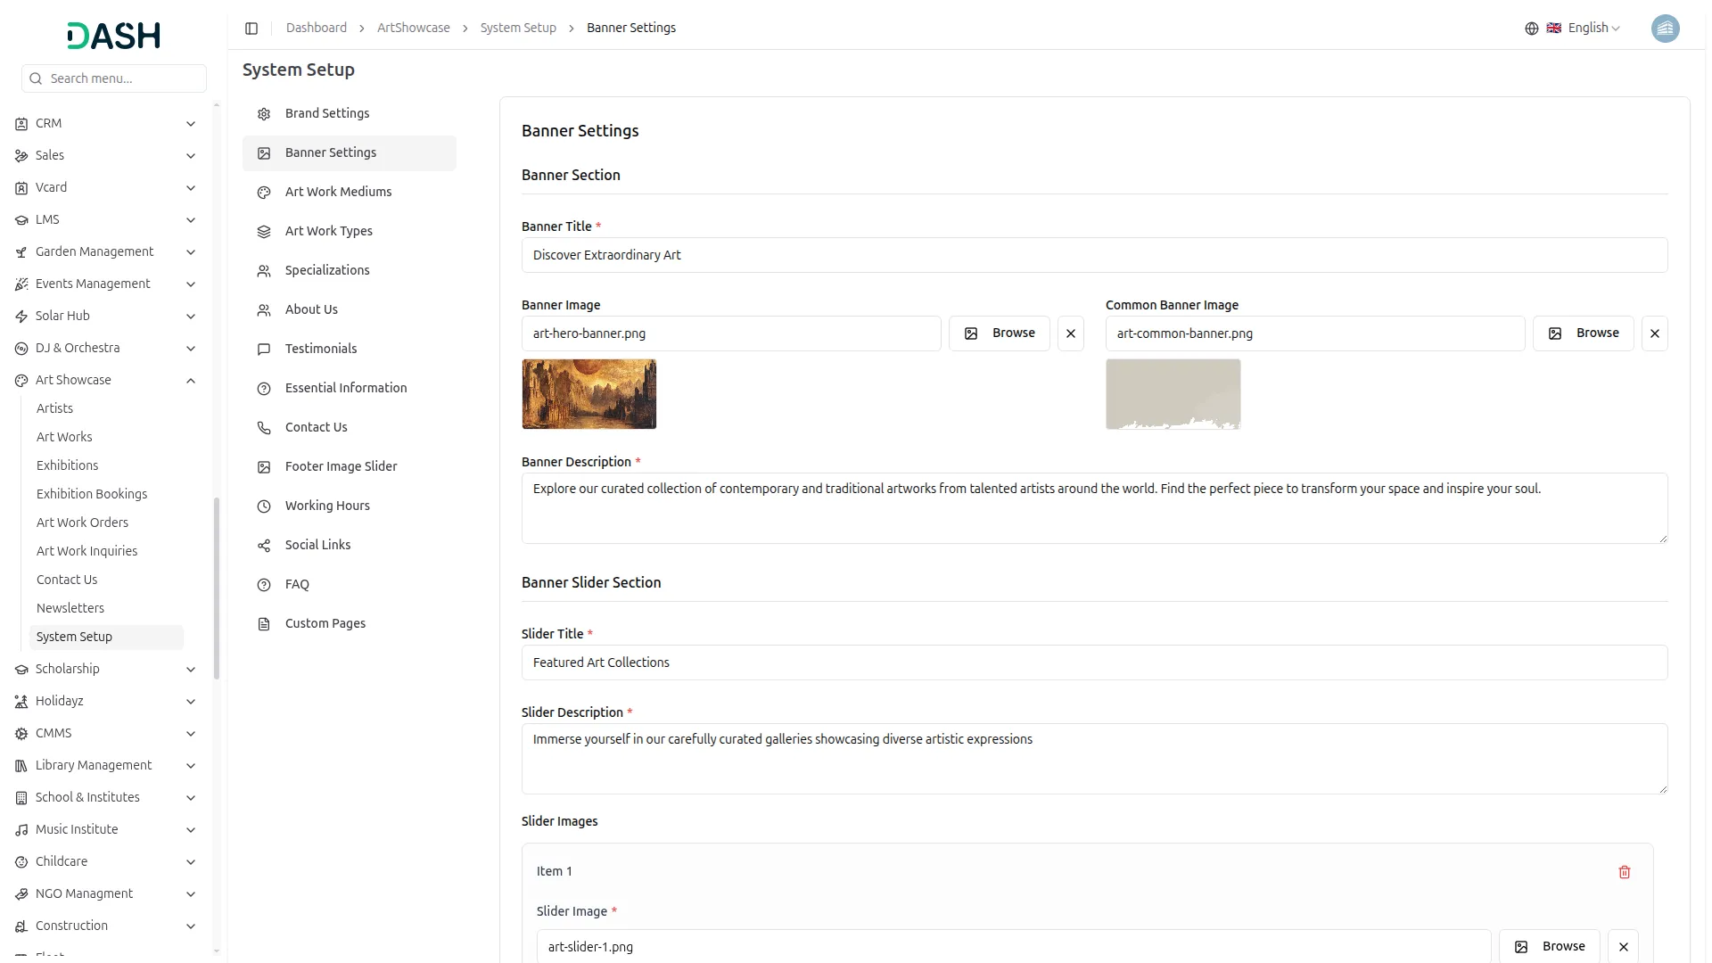
Task: Click the user avatar icon
Action: (x=1665, y=29)
